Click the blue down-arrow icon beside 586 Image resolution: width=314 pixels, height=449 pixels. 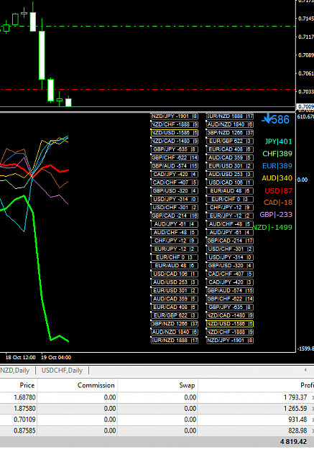pyautogui.click(x=267, y=118)
